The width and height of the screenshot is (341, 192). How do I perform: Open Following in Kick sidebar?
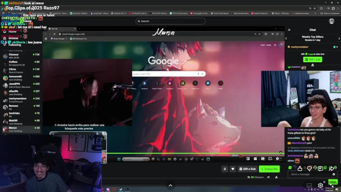point(15,45)
